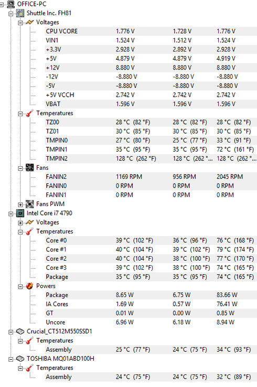Click the motherboard Voltages lightning icon

tap(29, 22)
